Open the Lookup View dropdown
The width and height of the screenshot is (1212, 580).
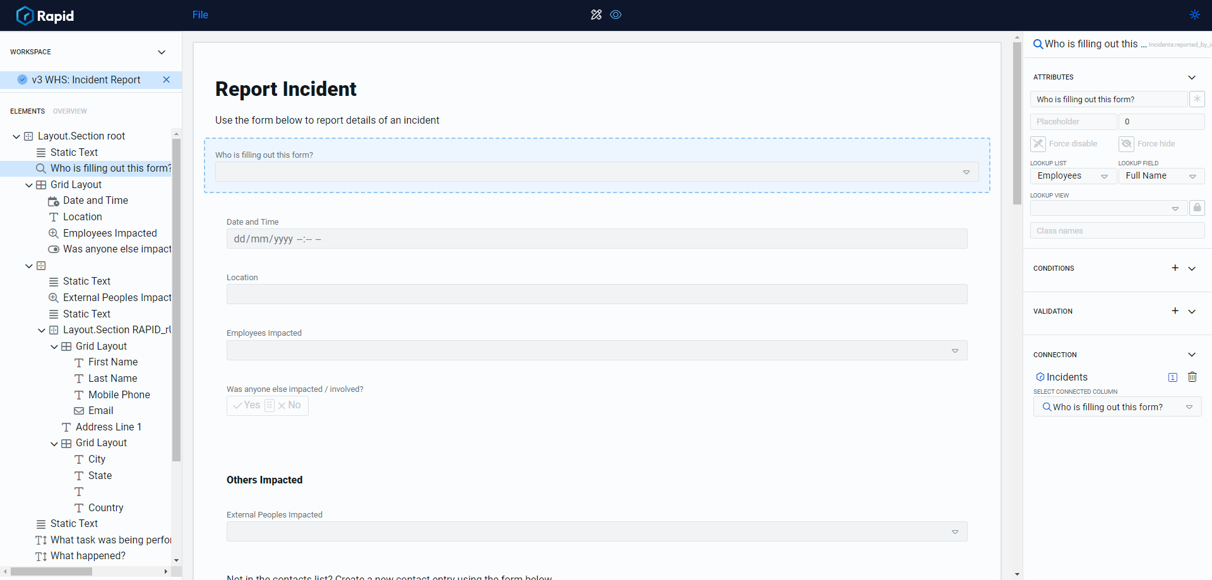[x=1108, y=208]
